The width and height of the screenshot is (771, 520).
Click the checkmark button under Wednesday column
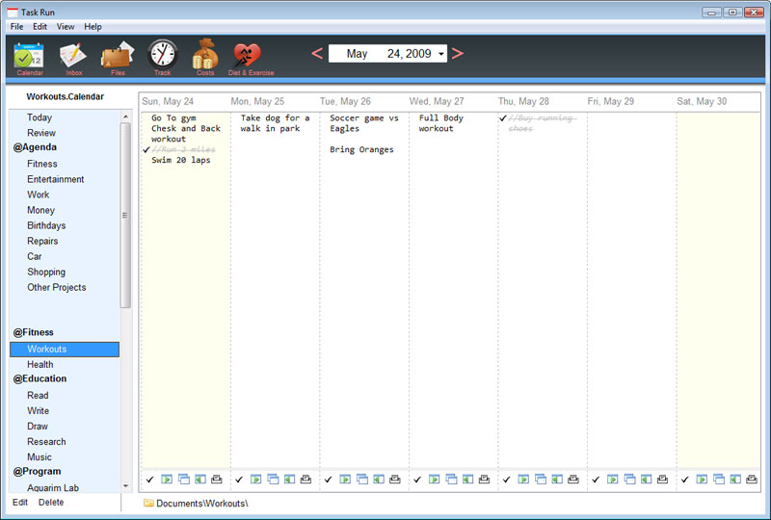coord(416,479)
